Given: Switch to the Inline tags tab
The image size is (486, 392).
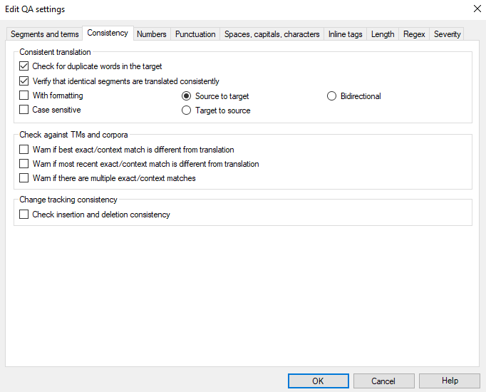Looking at the screenshot, I should (346, 34).
